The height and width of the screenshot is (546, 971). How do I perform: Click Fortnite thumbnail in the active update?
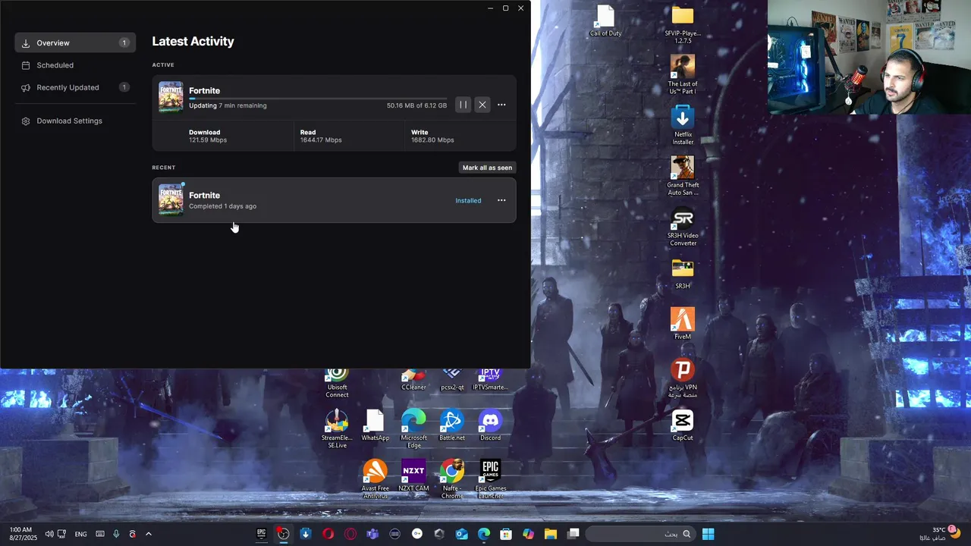pyautogui.click(x=171, y=97)
